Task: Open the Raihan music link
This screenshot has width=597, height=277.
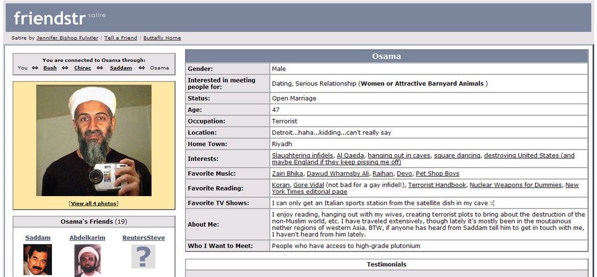Action: [x=382, y=173]
